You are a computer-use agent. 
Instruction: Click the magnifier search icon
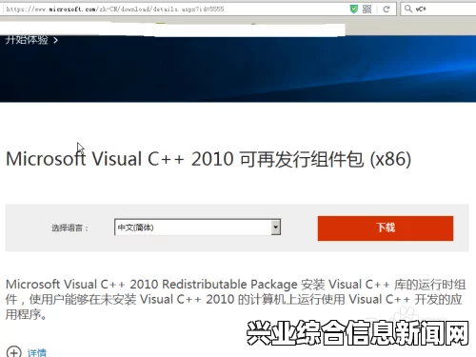coord(408,9)
